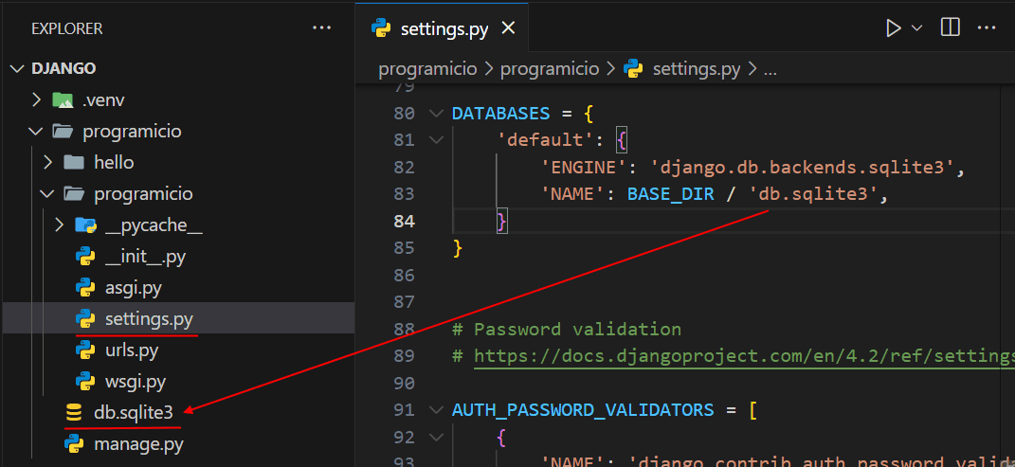Screen dimensions: 1015x467
Task: Click second programicio breadcrumb segment
Action: coord(551,69)
